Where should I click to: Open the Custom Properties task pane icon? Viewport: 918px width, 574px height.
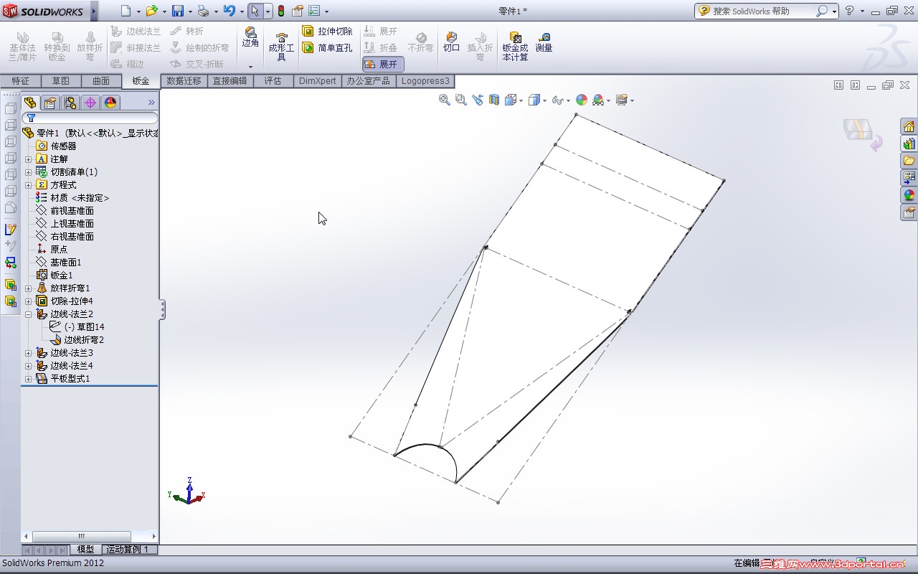[x=909, y=212]
